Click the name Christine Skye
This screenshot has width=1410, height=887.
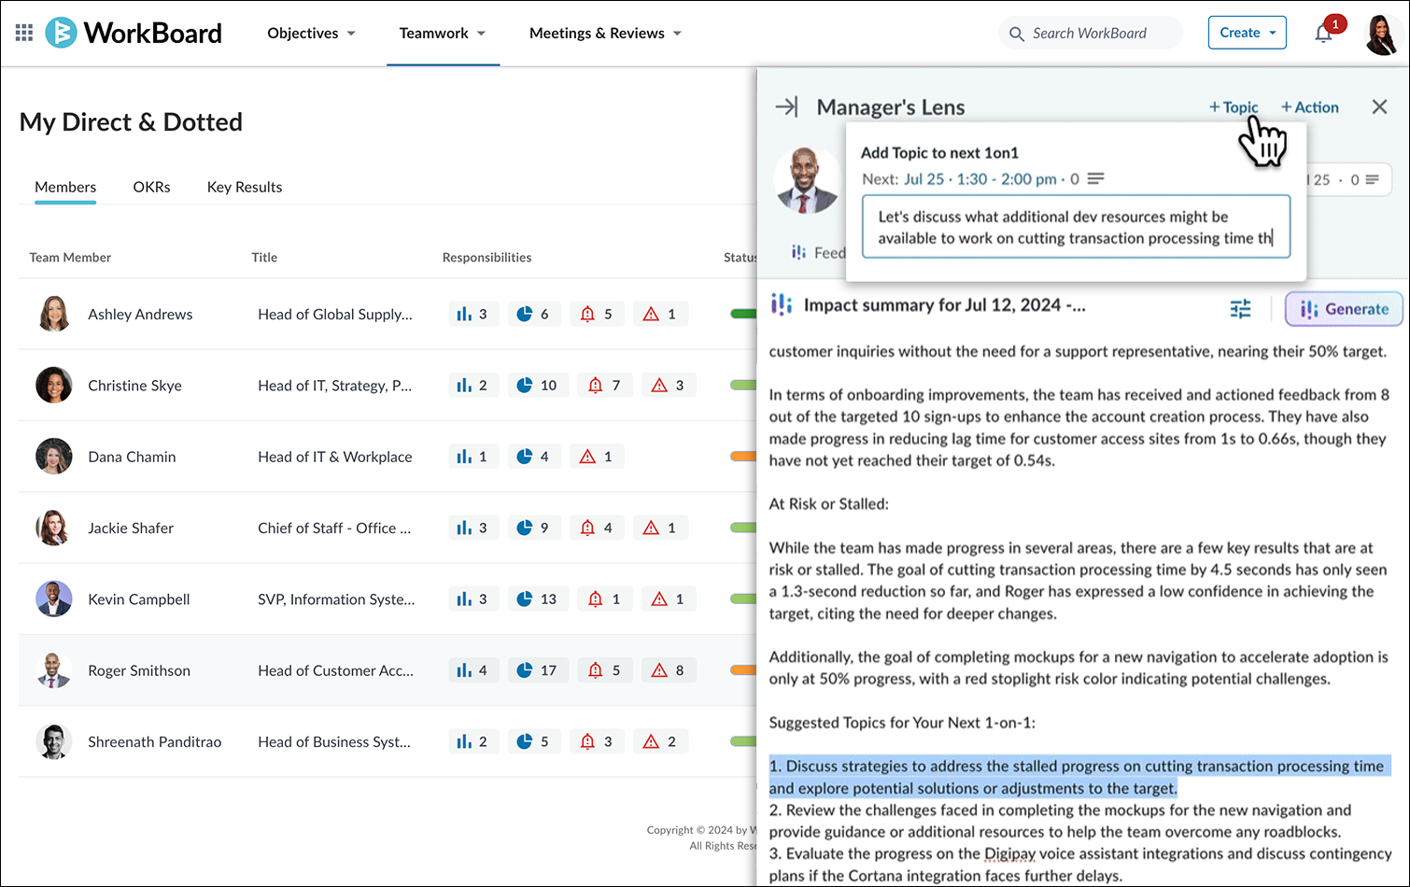click(x=134, y=385)
